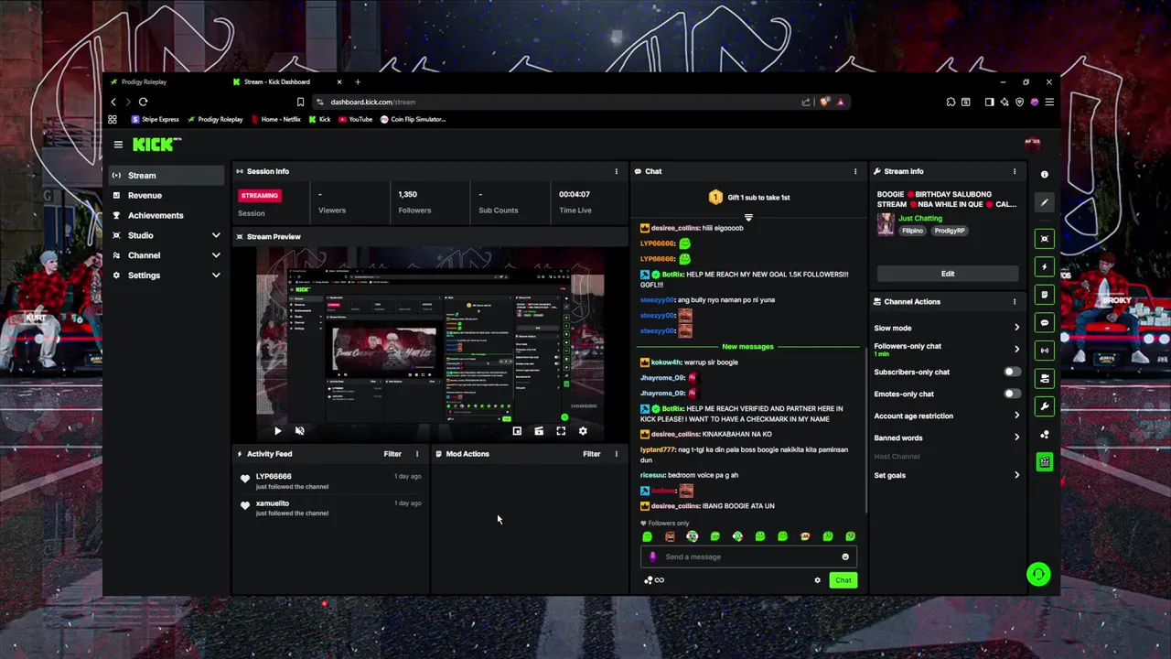This screenshot has width=1171, height=659.
Task: Collapse the pinned gift banner chevron in chat
Action: 748,218
